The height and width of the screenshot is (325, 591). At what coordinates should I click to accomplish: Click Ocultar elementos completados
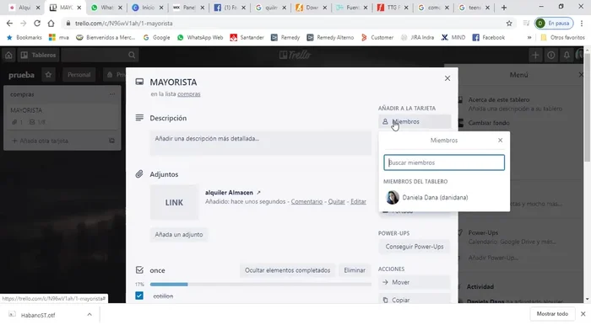click(x=287, y=270)
